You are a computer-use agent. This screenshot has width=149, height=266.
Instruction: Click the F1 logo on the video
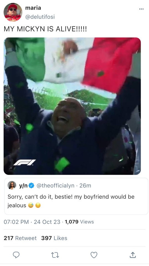pos(24,163)
